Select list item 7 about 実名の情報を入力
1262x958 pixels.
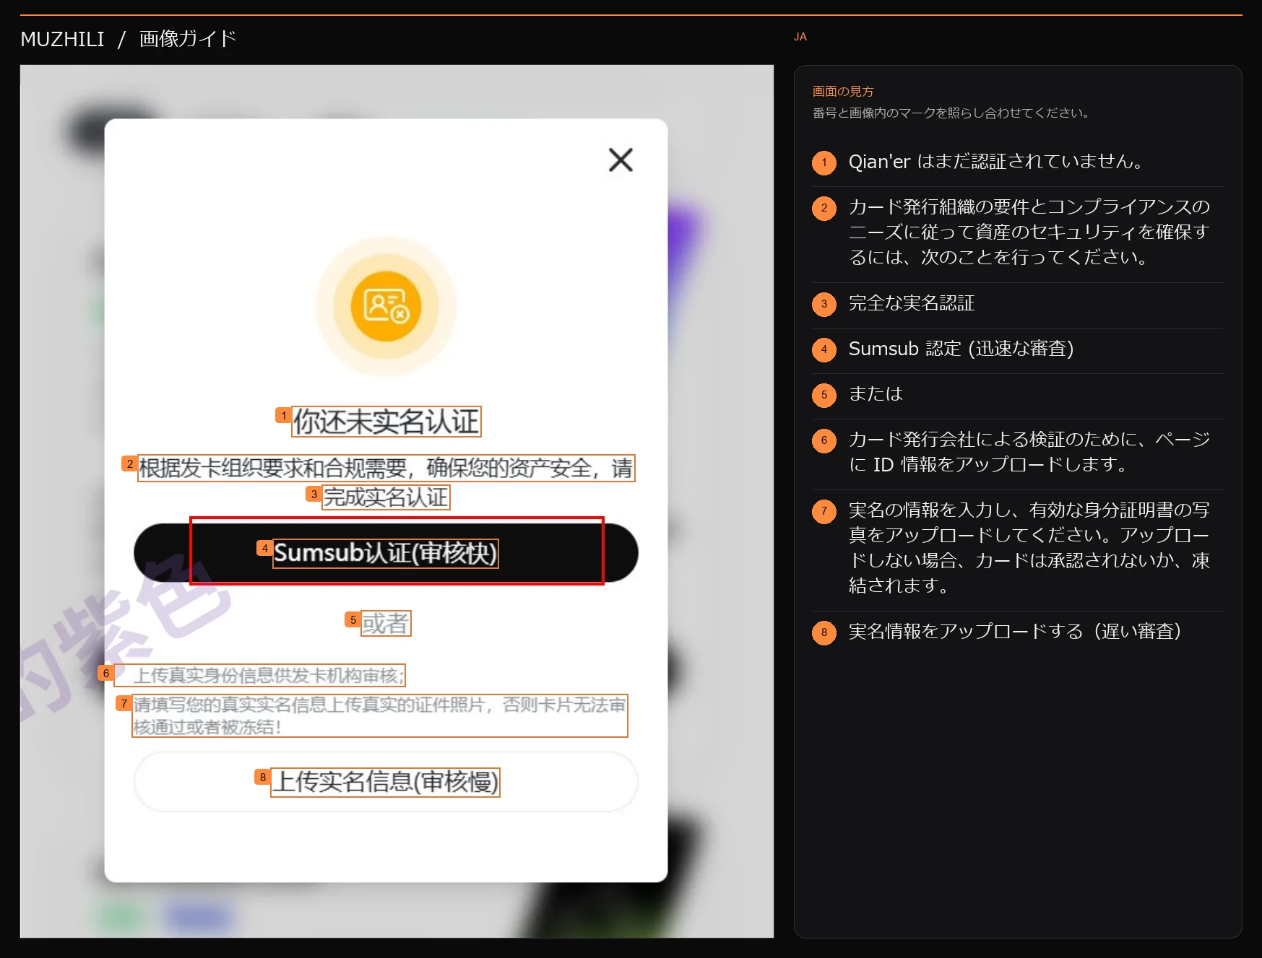coord(1018,548)
